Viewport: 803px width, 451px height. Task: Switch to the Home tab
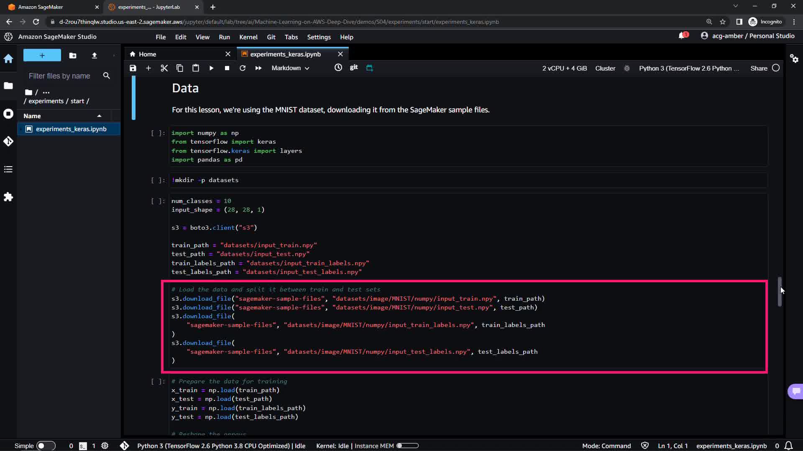point(147,54)
